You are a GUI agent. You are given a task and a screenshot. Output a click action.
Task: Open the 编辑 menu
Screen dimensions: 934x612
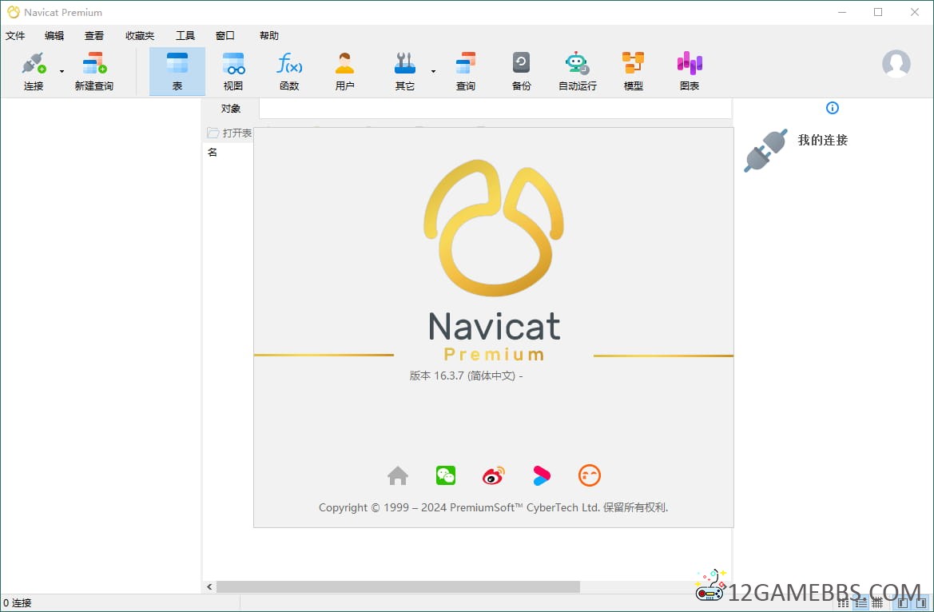point(54,36)
